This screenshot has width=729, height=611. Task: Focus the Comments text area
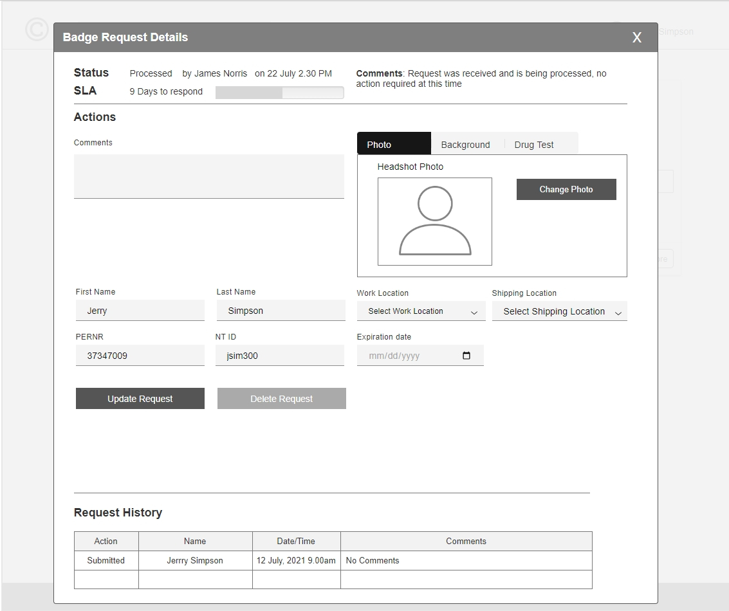[x=208, y=176]
